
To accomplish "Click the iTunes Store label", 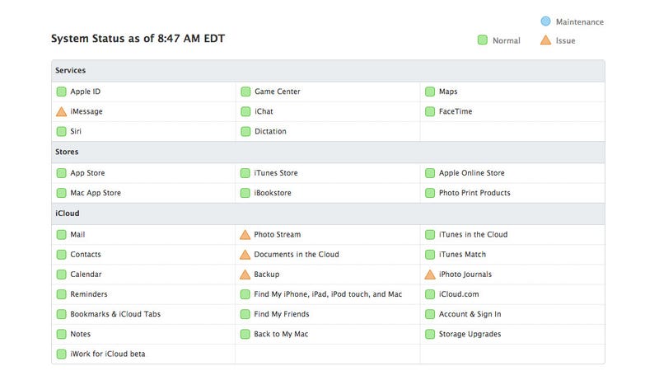I will tap(276, 173).
